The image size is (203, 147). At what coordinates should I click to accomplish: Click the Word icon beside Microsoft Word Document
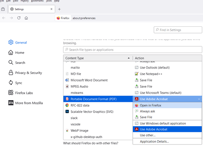point(67,80)
